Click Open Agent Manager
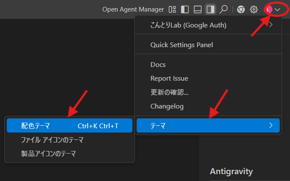The width and height of the screenshot is (290, 181). (x=133, y=9)
